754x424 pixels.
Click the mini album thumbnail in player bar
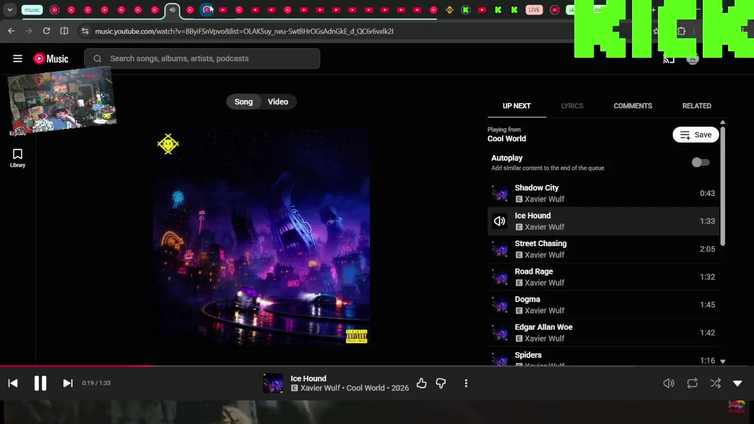(x=273, y=383)
